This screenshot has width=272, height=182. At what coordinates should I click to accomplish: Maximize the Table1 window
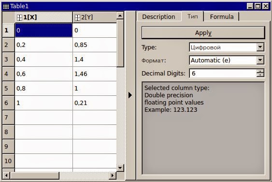[258, 6]
